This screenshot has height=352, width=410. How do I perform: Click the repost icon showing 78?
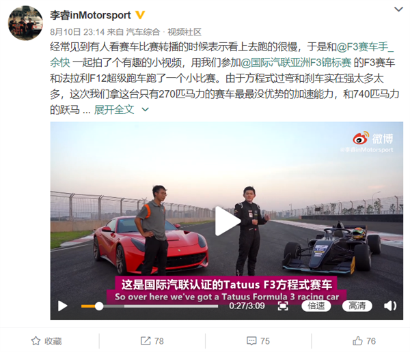(x=146, y=341)
